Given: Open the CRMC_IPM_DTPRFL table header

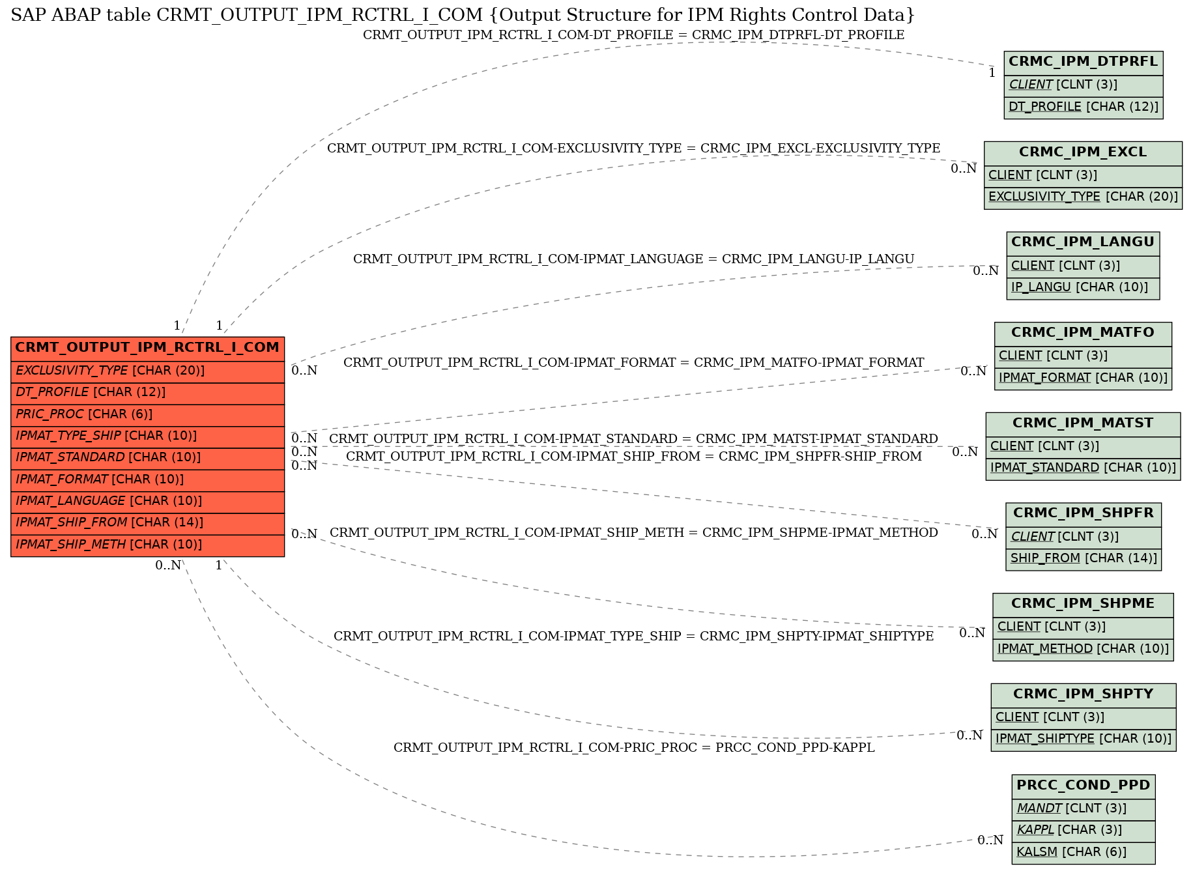Looking at the screenshot, I should point(1083,63).
